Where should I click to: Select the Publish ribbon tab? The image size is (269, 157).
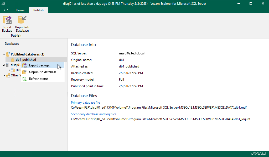(x=38, y=10)
